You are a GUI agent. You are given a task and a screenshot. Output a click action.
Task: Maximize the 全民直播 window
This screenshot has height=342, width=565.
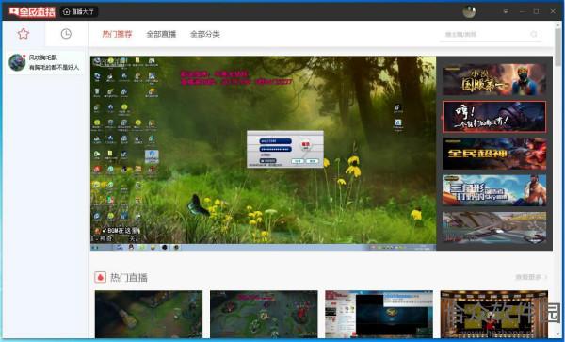coord(537,11)
